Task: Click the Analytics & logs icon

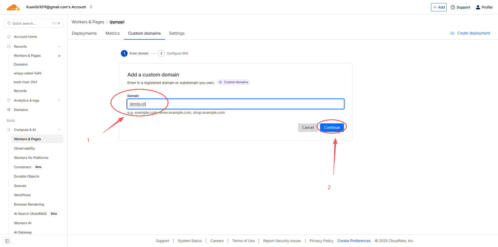Action: pos(9,100)
